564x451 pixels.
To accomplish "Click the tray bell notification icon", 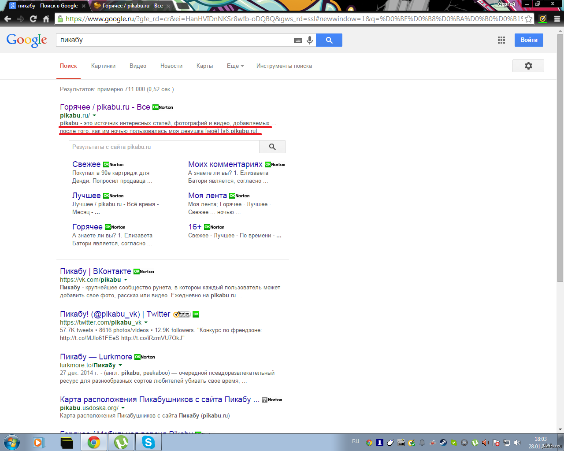I will [422, 443].
